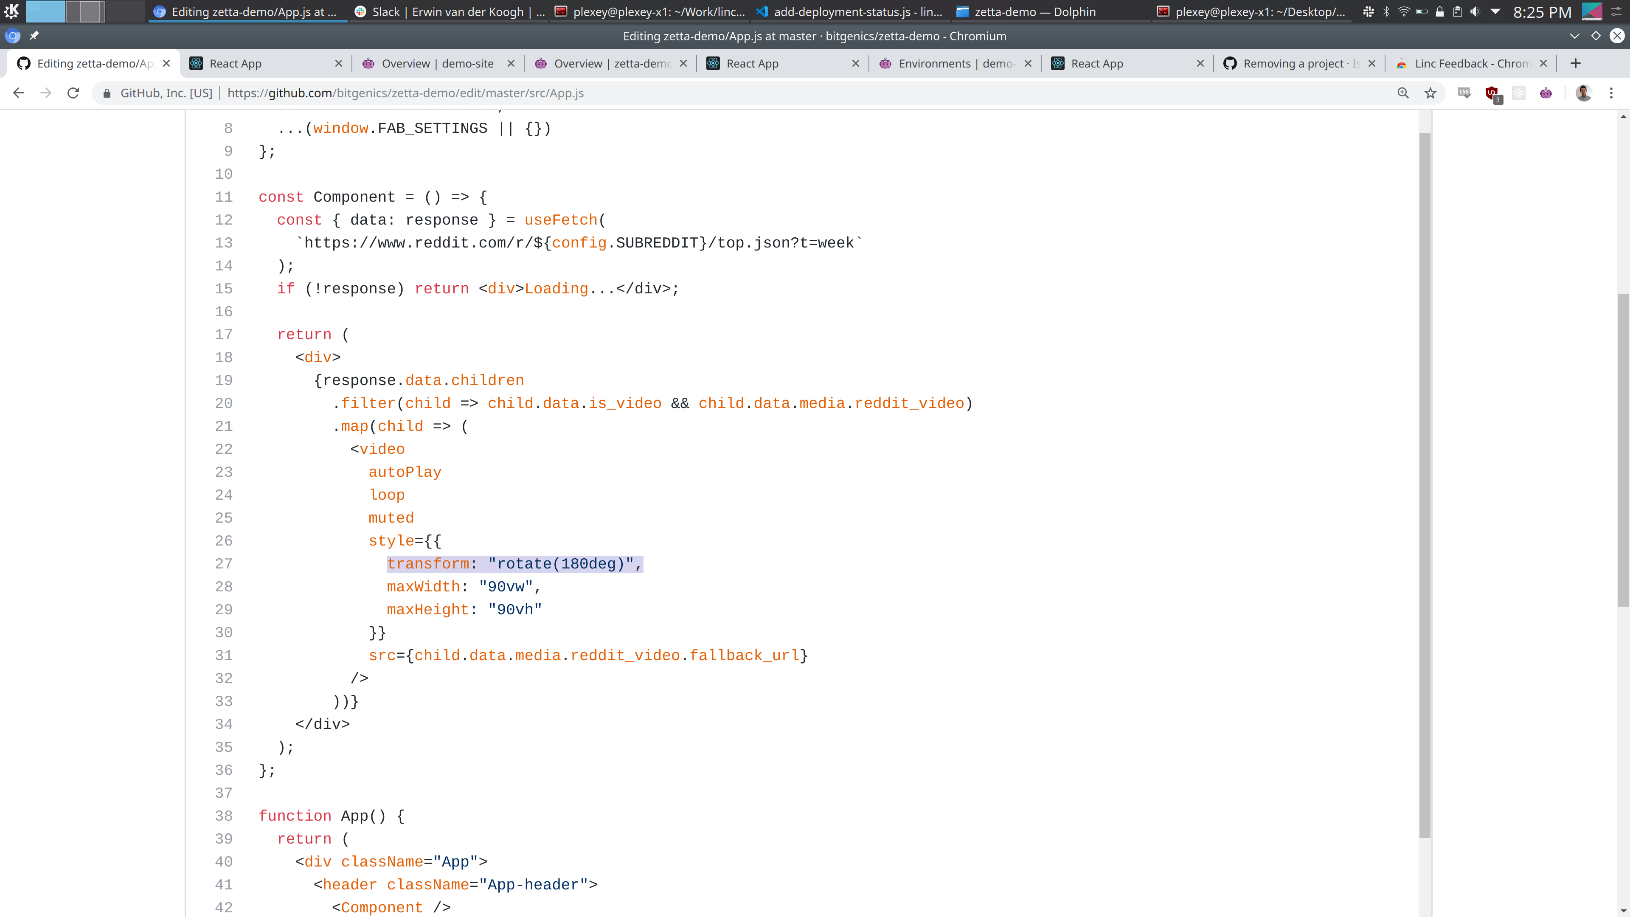This screenshot has width=1630, height=917.
Task: Expand hidden system tray icons arrow
Action: [1495, 11]
